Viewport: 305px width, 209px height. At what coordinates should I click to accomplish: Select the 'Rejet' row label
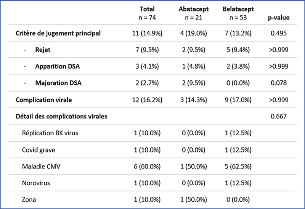point(44,50)
